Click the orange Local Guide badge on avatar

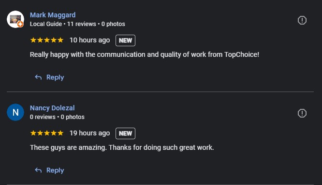[x=20, y=24]
